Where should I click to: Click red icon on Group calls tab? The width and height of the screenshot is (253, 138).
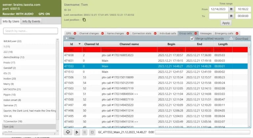point(196,33)
